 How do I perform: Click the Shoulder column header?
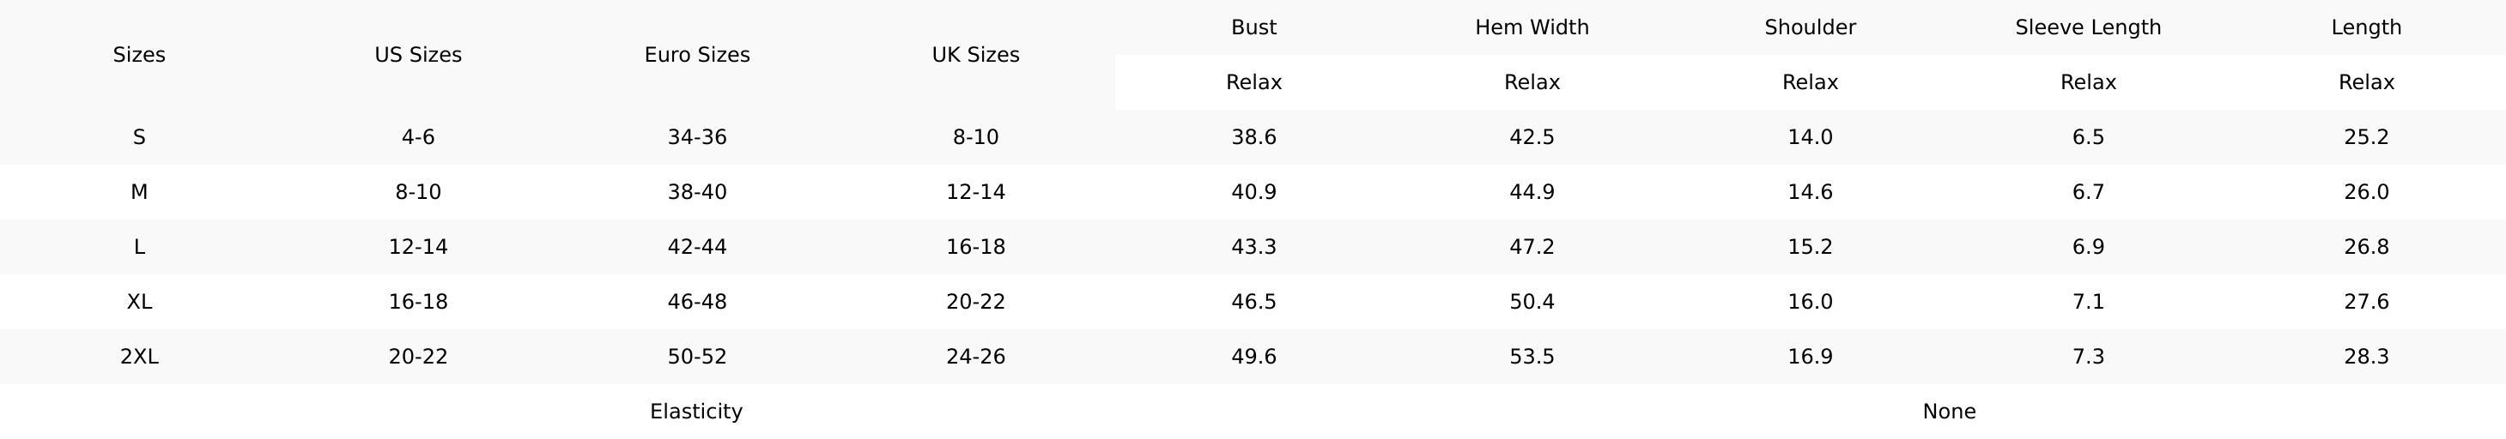tap(1811, 27)
